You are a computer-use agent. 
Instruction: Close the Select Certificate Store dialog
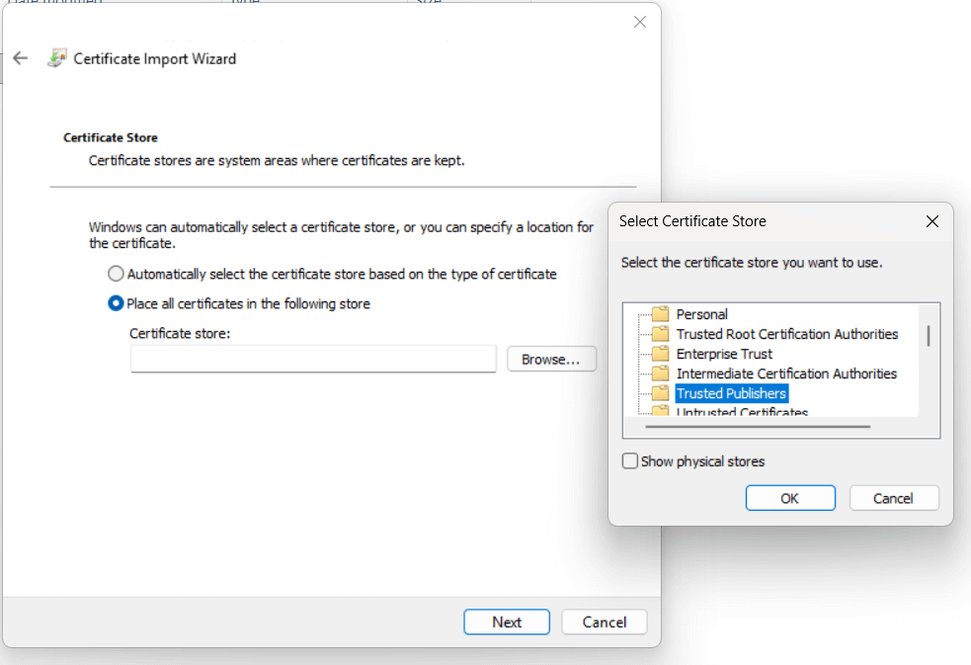click(931, 221)
